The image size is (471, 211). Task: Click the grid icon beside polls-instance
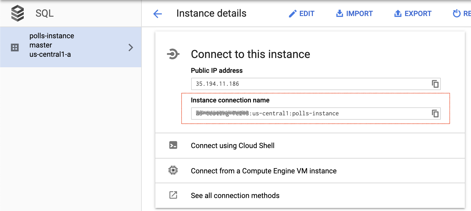point(15,47)
